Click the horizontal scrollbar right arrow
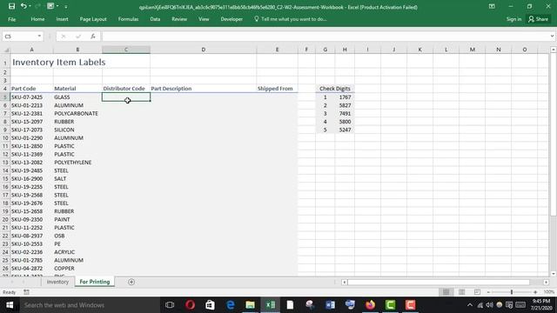This screenshot has width=557, height=313. pos(546,282)
